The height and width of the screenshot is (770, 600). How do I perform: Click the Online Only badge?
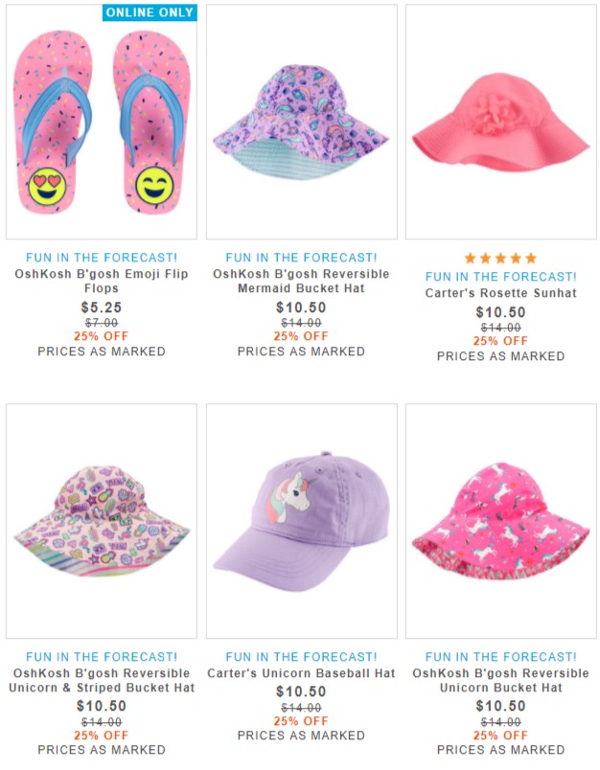point(150,12)
